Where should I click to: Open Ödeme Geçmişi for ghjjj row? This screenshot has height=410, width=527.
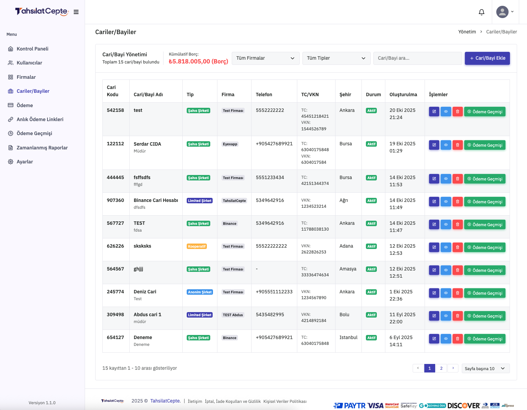(x=484, y=270)
